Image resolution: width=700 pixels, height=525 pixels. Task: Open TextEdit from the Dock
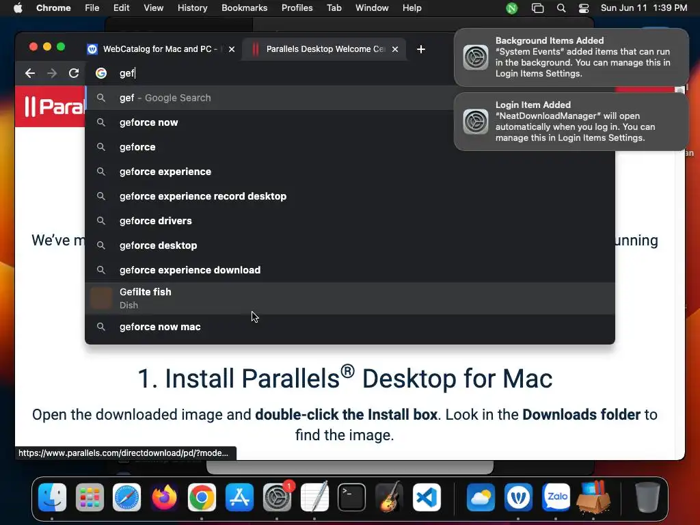pos(314,497)
